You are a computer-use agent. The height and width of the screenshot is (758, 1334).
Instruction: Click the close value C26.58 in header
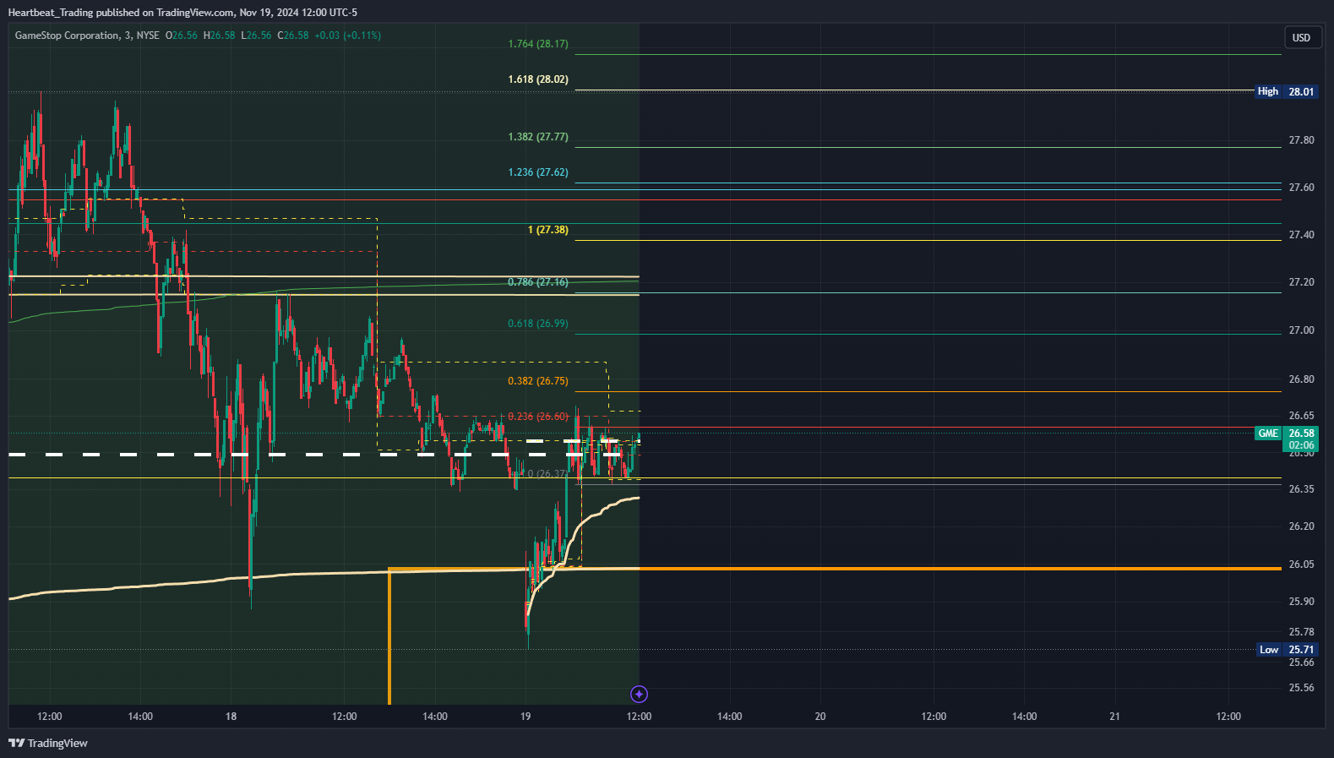(292, 35)
